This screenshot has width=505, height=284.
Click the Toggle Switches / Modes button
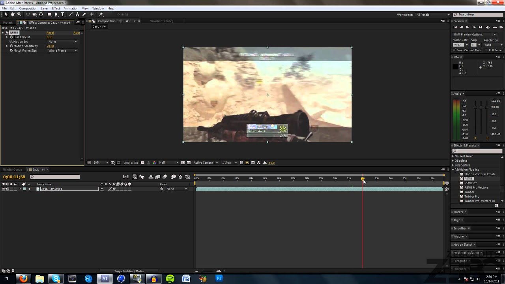pos(129,271)
